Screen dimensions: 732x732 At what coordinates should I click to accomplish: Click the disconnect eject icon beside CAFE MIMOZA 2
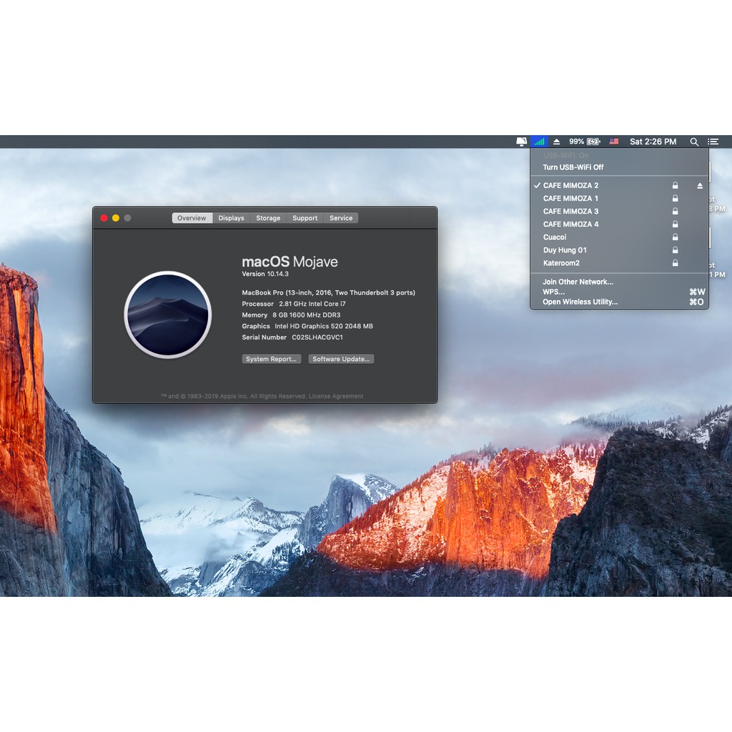[x=700, y=186]
